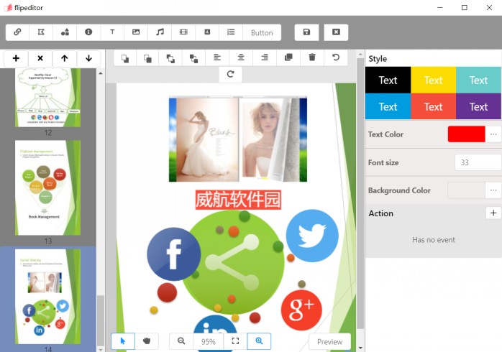The image size is (502, 352).
Task: Move the page up with the up arrow
Action: 64,58
